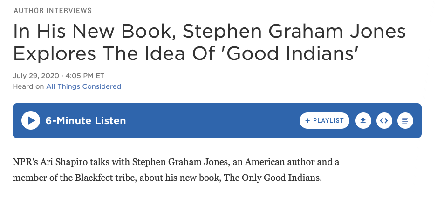Add the story to Playlist
Viewport: 437px width, 198px height.
325,121
